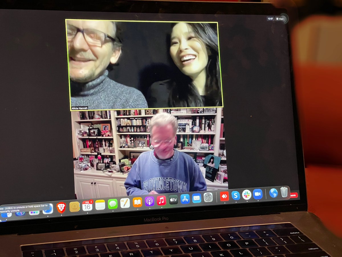Open the green Messages app

(x=113, y=204)
